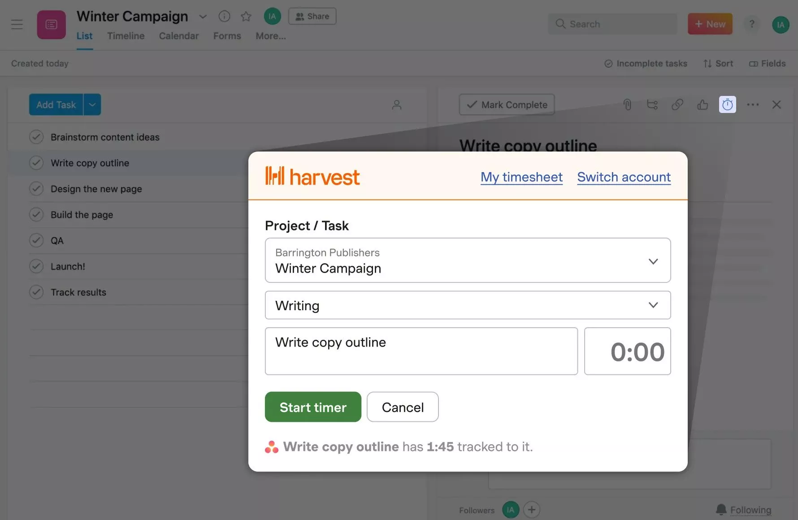Click the 0:00 time entry field
Screen dimensions: 798x520
point(627,351)
